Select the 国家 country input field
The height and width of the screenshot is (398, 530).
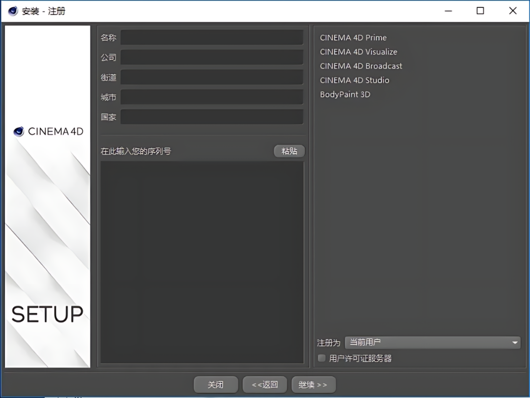(212, 117)
